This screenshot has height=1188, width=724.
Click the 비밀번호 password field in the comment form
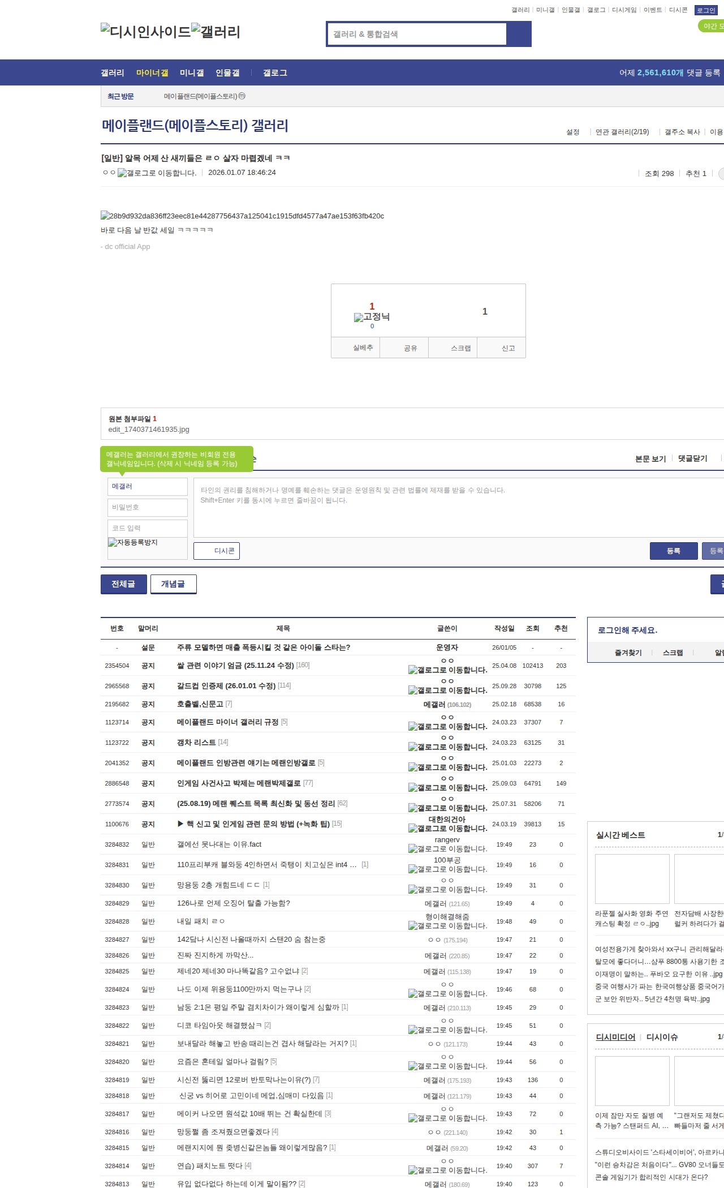click(147, 508)
